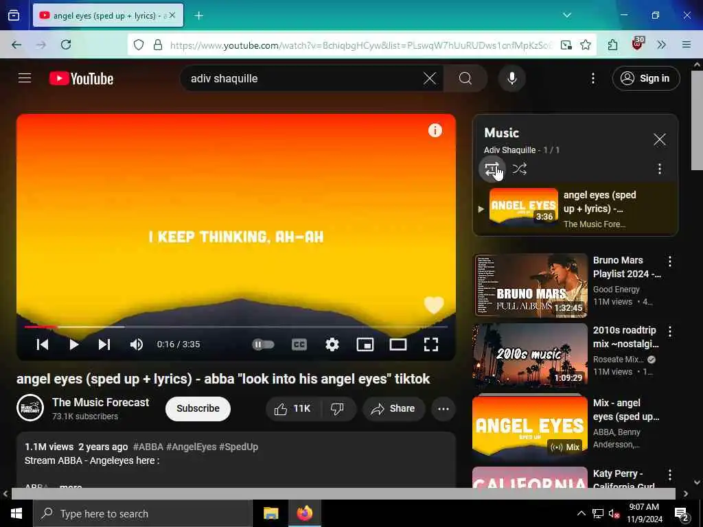
Task: Click the magnifier search button
Action: (x=465, y=78)
